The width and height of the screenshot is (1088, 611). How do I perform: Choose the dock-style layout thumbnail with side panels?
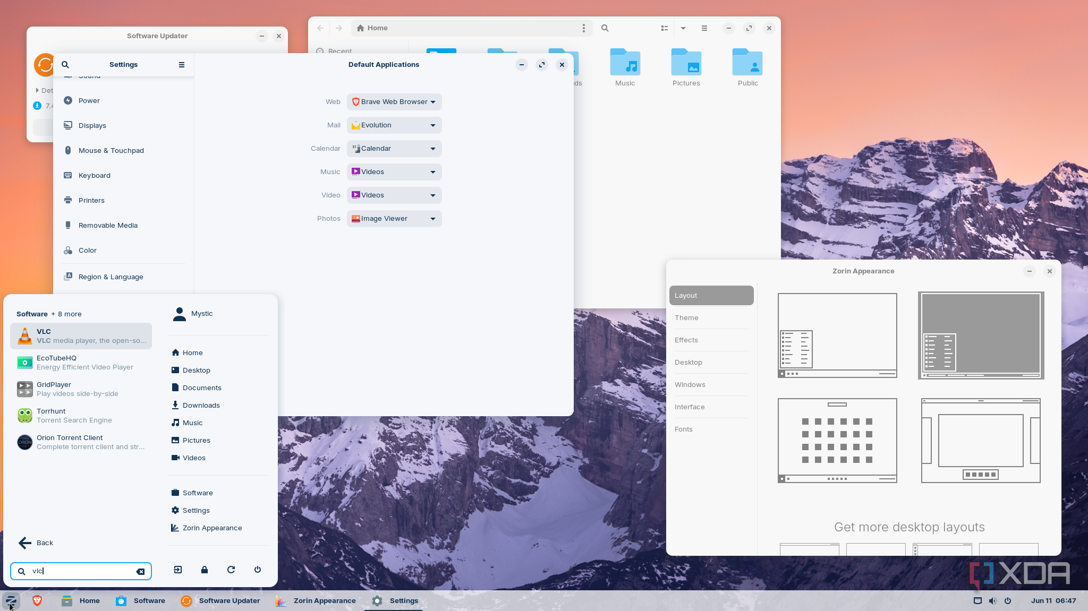coord(981,441)
